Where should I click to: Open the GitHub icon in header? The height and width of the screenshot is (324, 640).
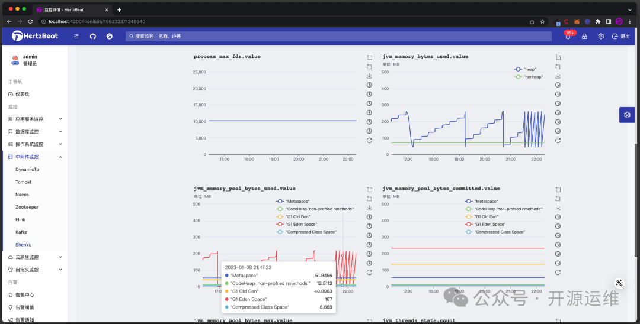pos(93,36)
